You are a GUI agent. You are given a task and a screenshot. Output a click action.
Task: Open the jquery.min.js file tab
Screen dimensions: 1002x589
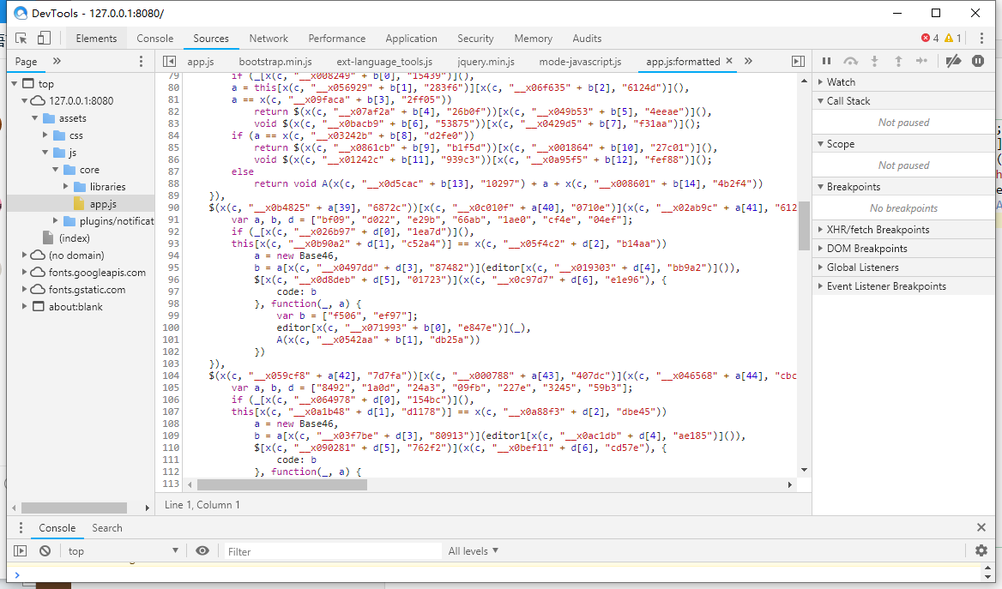coord(486,62)
